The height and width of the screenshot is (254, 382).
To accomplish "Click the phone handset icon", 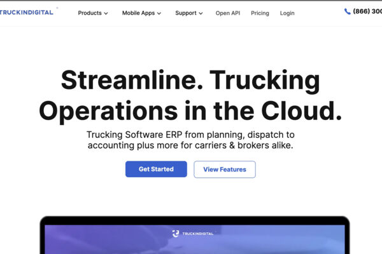I will [347, 11].
